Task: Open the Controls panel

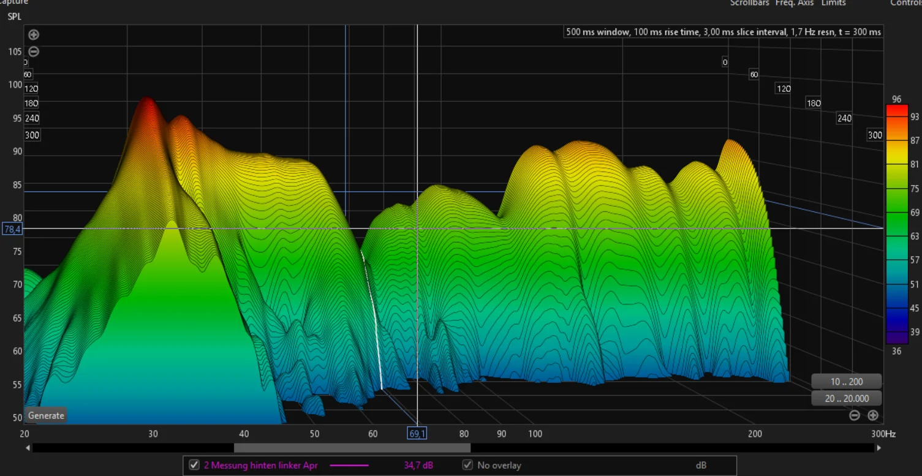Action: tap(906, 3)
